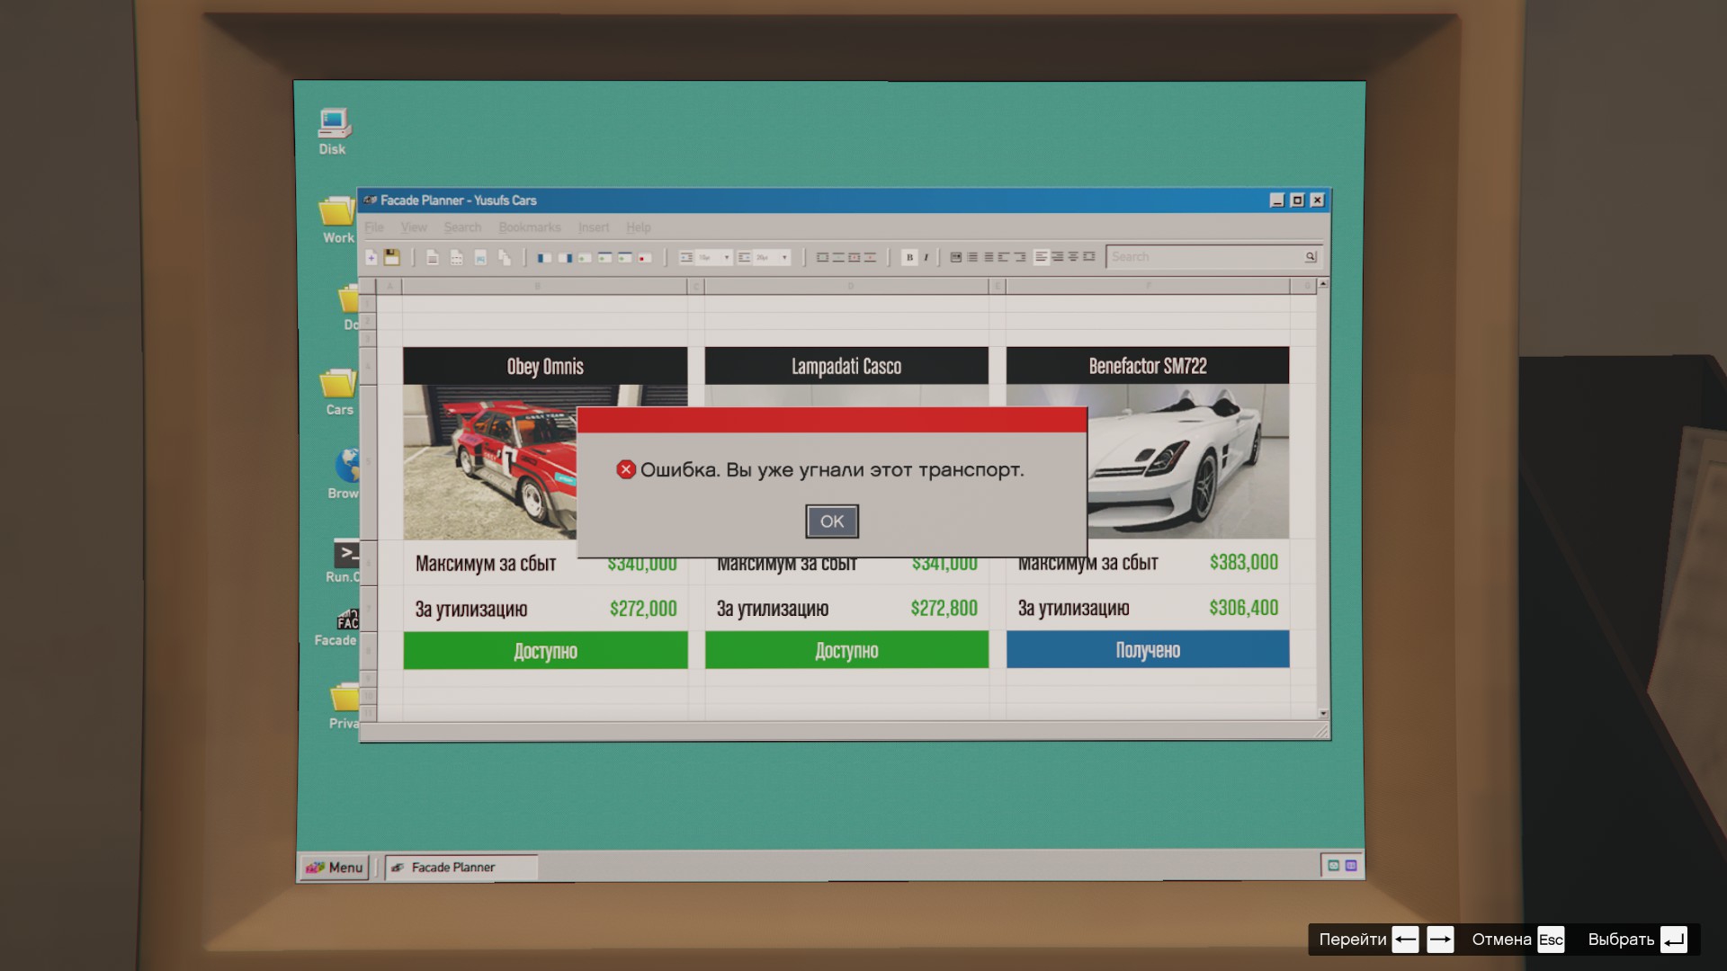
Task: Toggle Bold formatting
Action: point(909,257)
